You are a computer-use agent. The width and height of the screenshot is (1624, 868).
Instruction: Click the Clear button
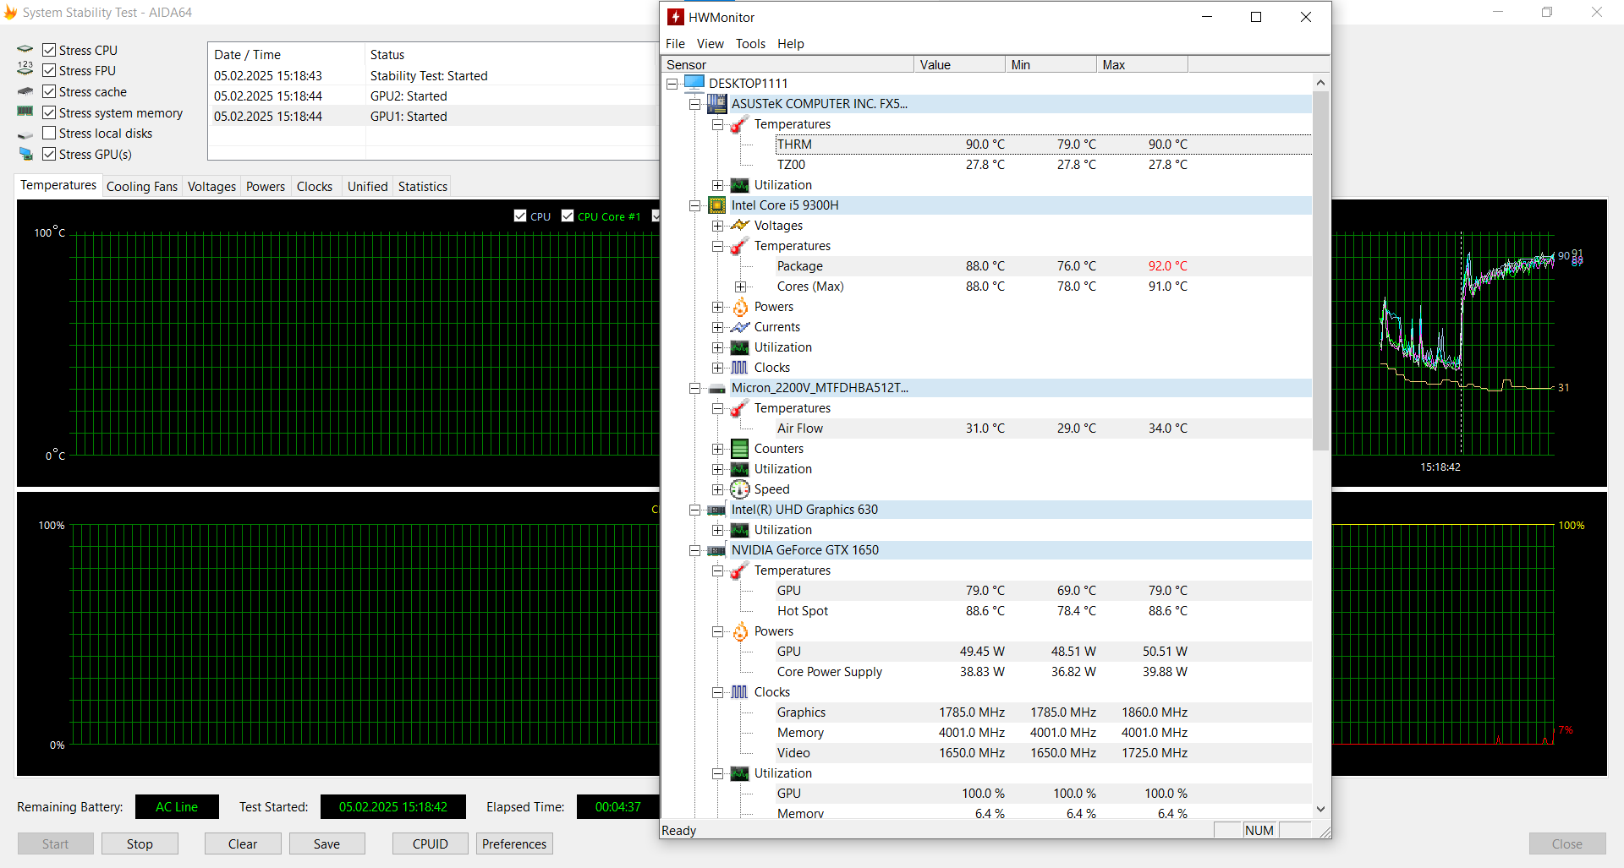point(243,843)
